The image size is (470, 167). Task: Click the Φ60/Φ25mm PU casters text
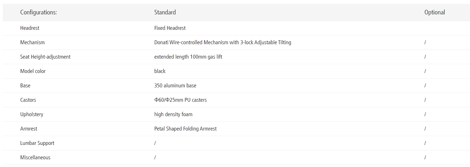(181, 100)
